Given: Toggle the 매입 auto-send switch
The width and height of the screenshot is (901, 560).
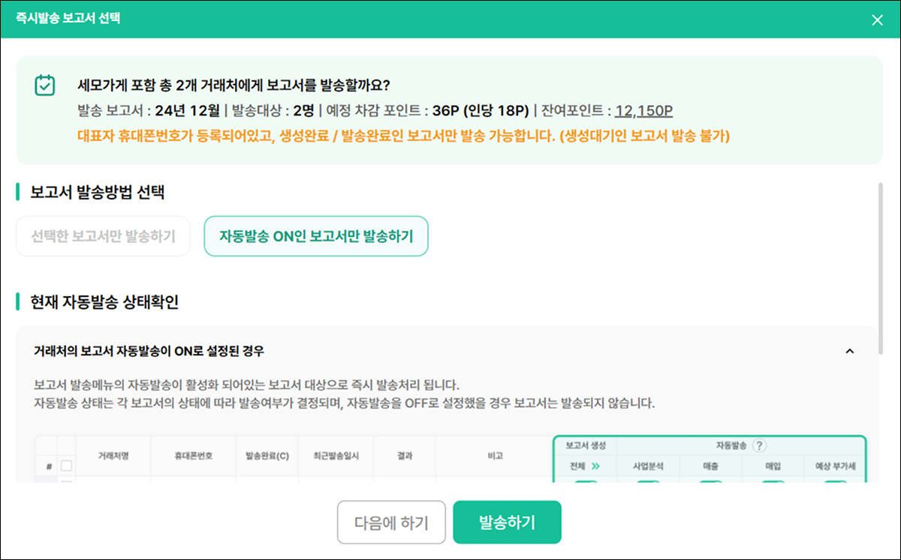Looking at the screenshot, I should [x=773, y=481].
